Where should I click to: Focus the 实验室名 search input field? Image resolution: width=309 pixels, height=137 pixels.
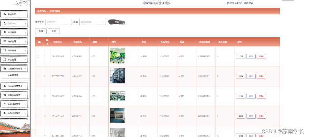click(58, 22)
